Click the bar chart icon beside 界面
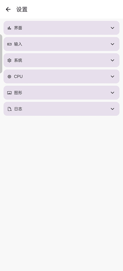123x271 pixels. point(9,28)
